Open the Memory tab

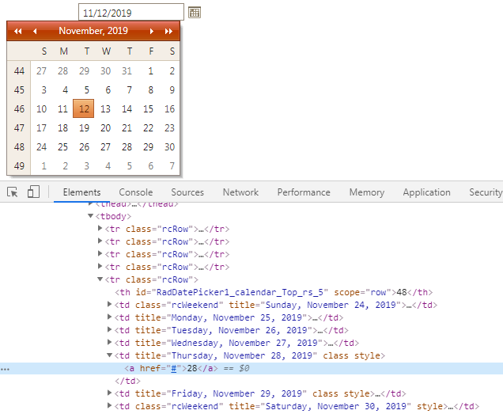point(367,192)
